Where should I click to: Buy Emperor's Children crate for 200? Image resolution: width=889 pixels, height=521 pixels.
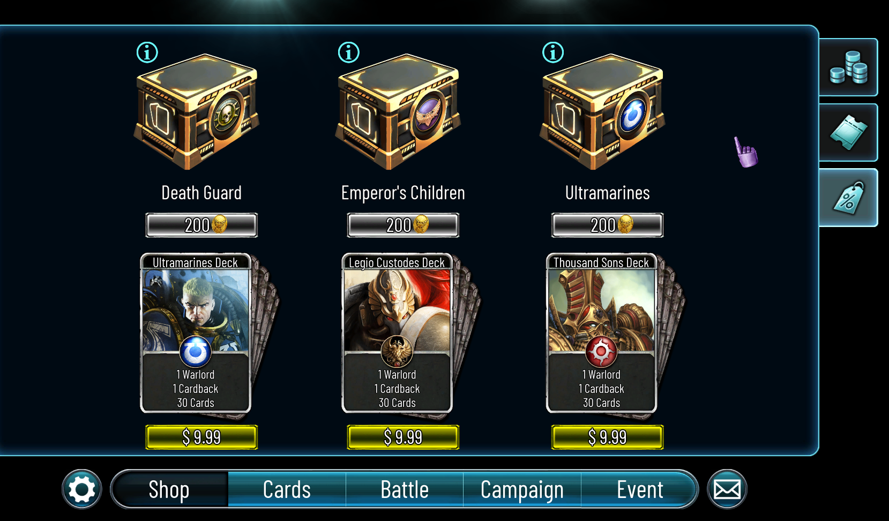click(403, 225)
